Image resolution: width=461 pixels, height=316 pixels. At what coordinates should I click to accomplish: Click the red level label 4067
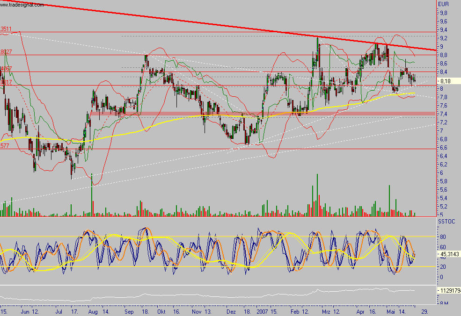coord(6,69)
